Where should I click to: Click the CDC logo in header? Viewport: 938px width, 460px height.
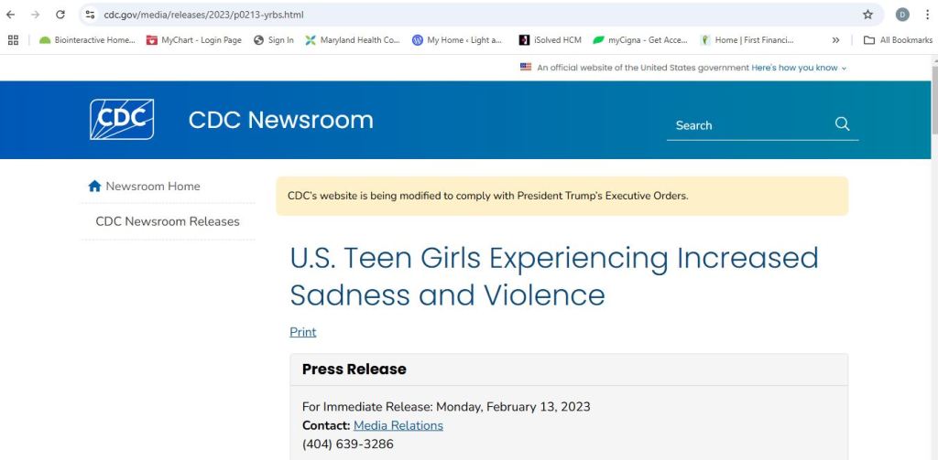coord(122,120)
